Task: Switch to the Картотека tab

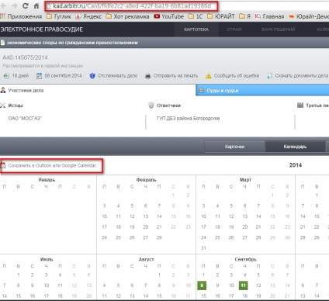Action: pyautogui.click(x=196, y=29)
